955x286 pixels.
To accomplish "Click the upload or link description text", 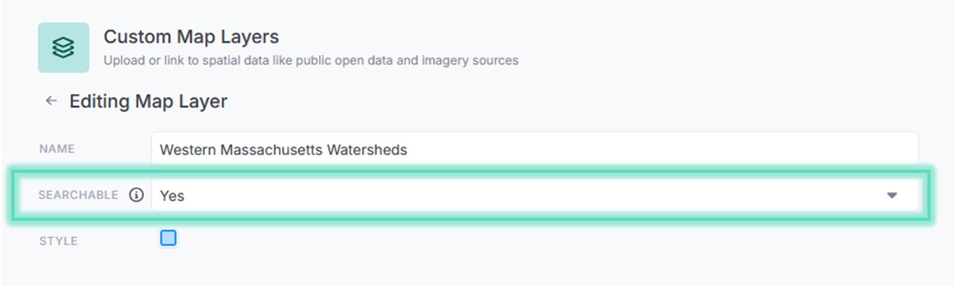I will coord(311,60).
